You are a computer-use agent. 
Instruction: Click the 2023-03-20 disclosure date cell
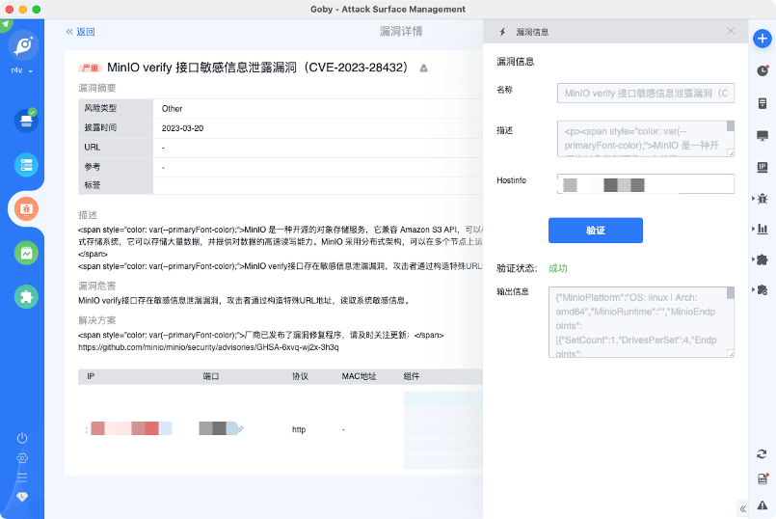(x=182, y=128)
